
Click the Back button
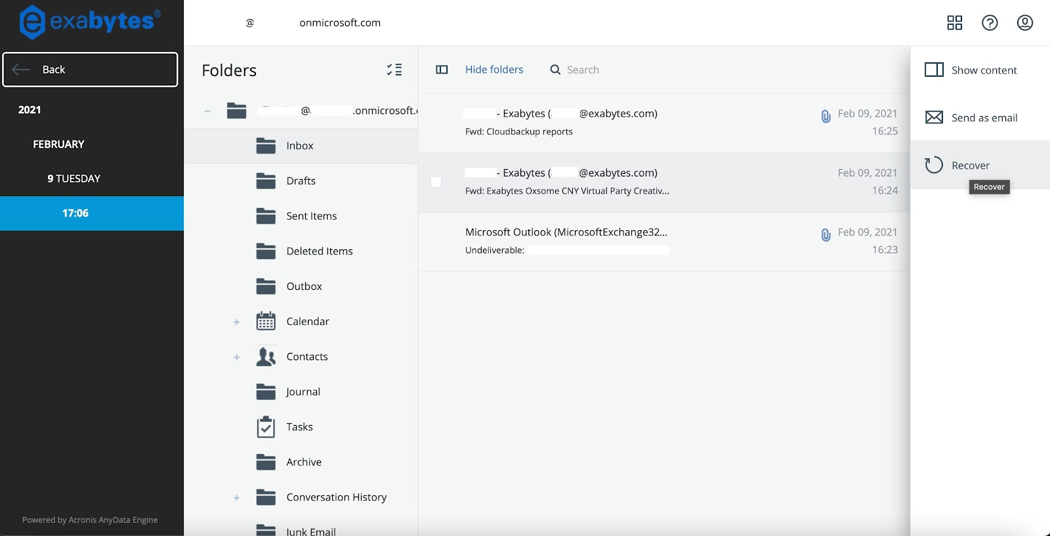pyautogui.click(x=91, y=70)
